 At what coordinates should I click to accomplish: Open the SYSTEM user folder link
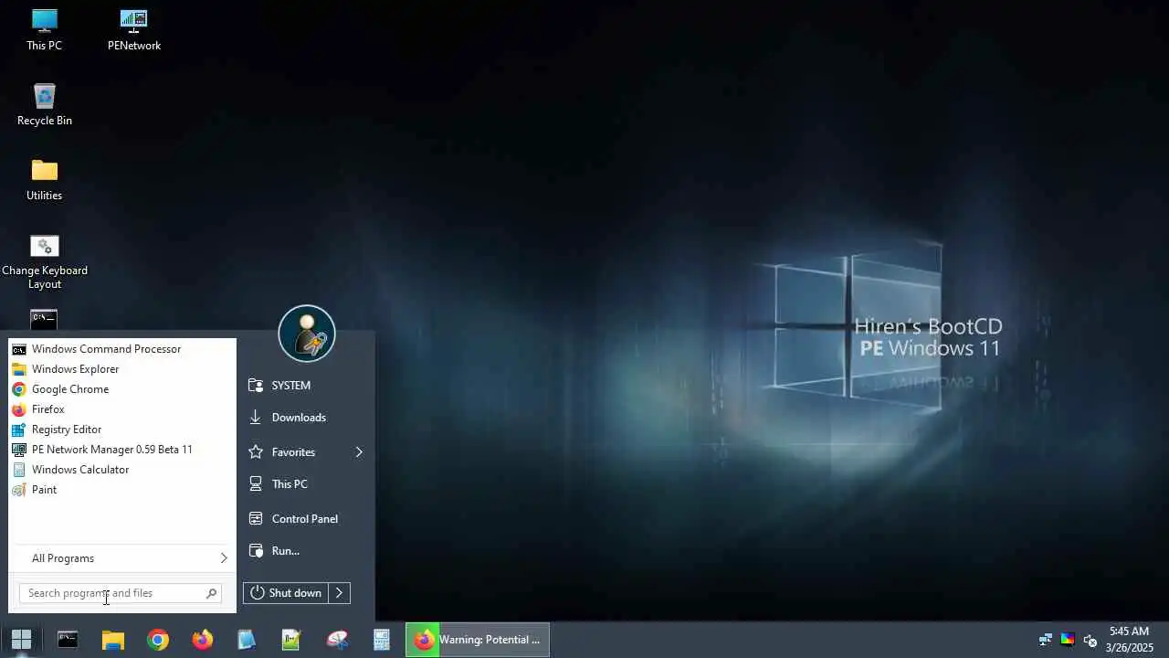pyautogui.click(x=306, y=386)
